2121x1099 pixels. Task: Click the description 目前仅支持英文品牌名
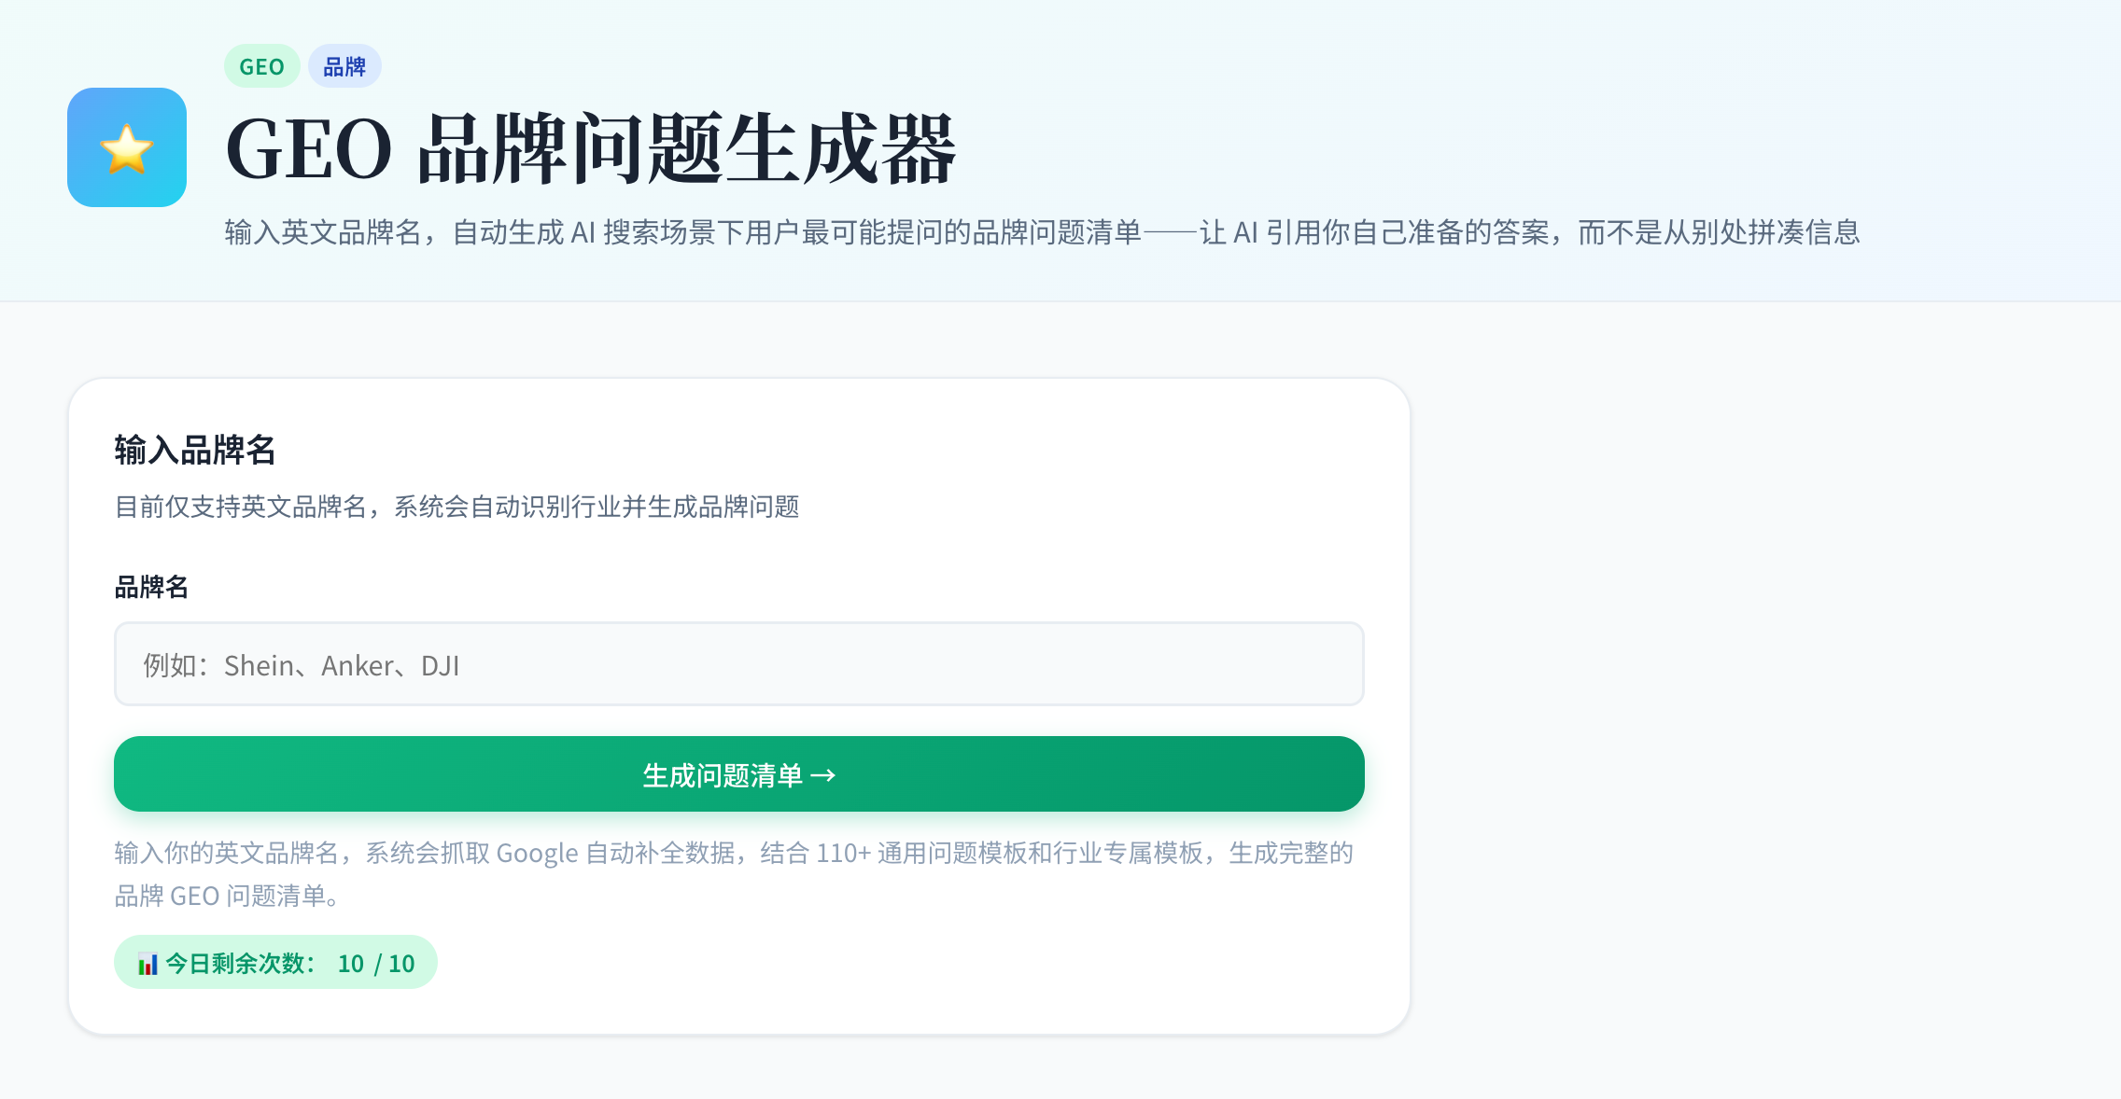[457, 507]
